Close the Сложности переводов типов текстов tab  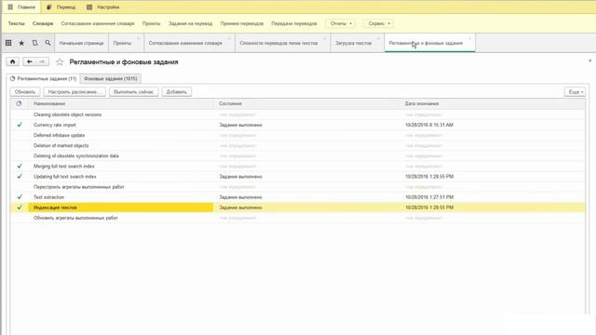(x=325, y=39)
